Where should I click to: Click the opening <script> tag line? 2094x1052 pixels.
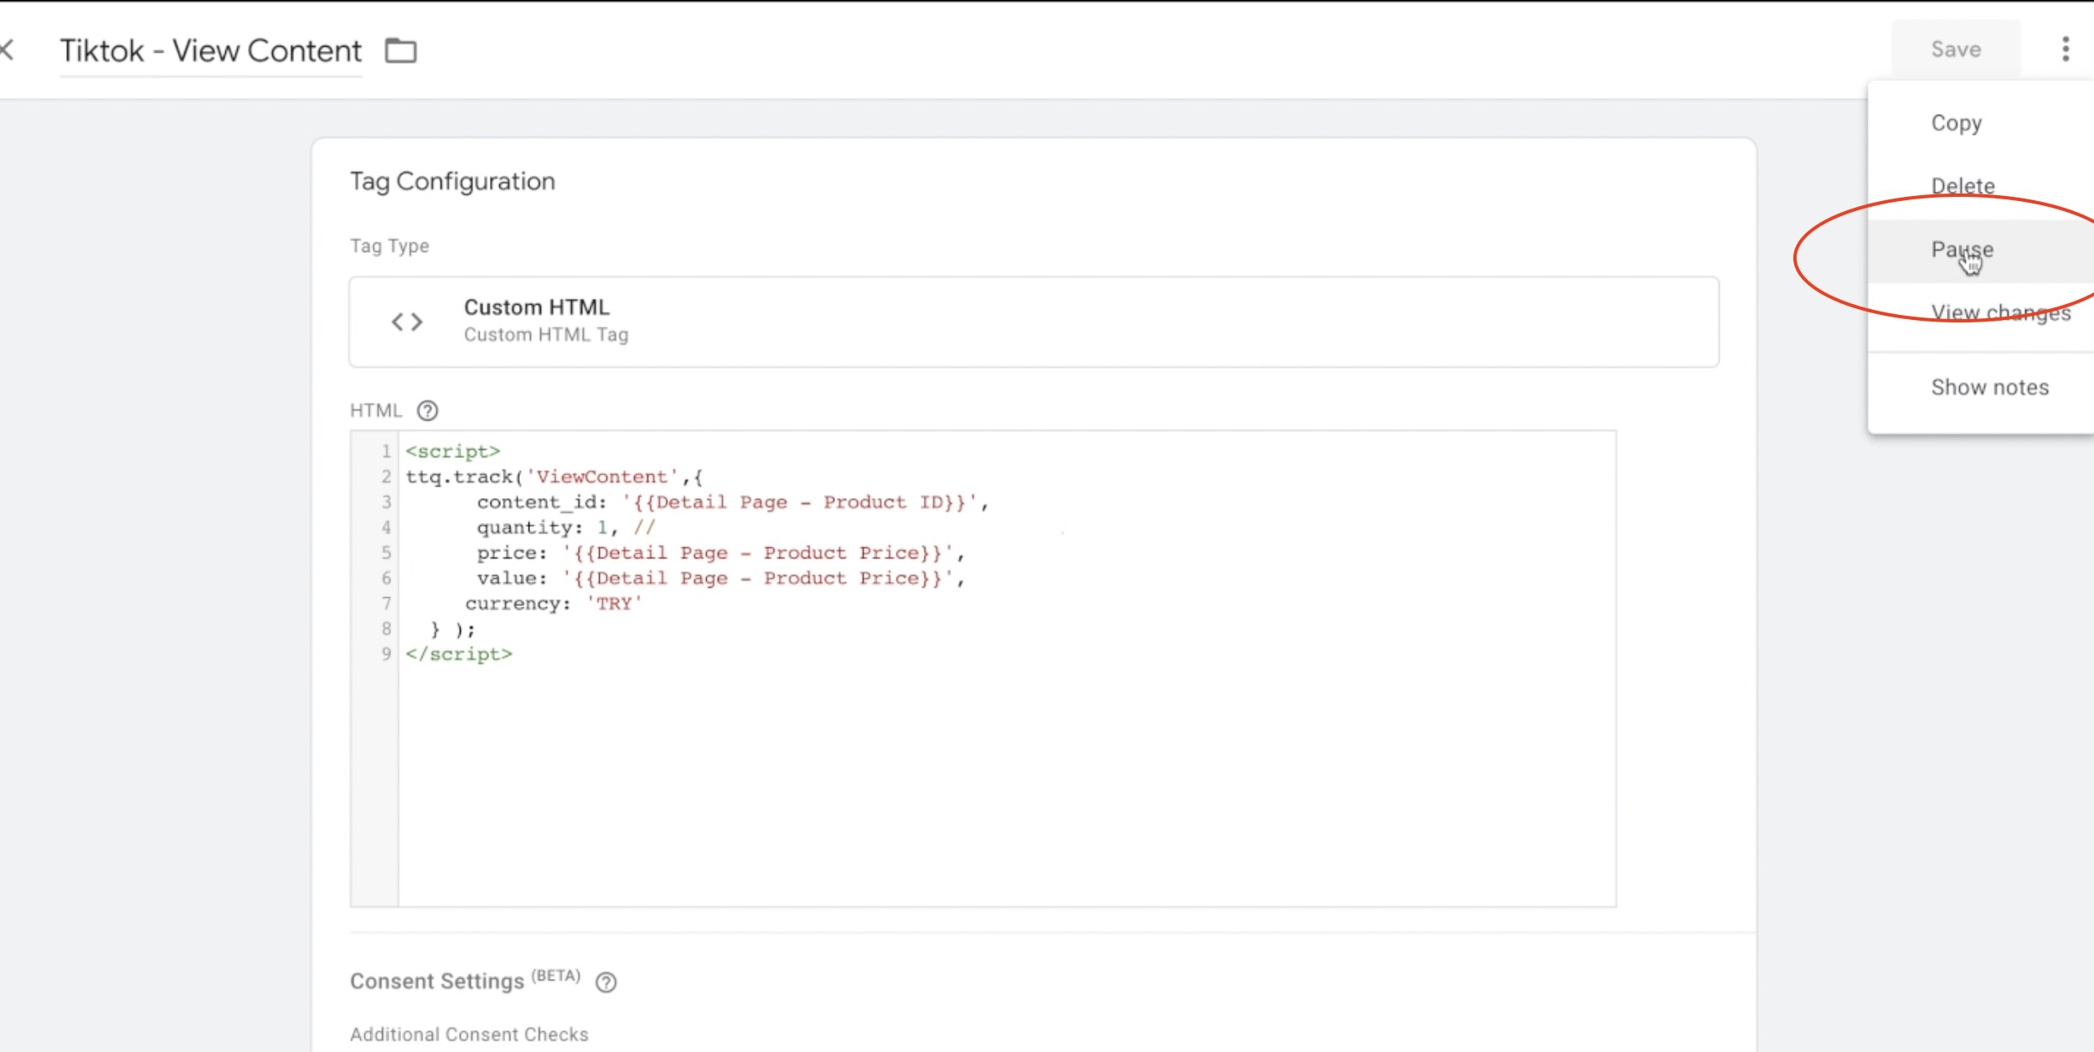(x=453, y=451)
